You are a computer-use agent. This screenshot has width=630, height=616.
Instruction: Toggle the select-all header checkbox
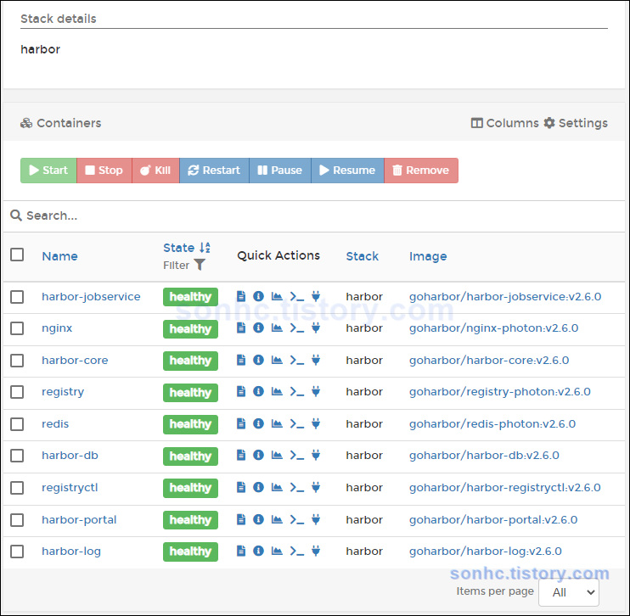click(17, 255)
